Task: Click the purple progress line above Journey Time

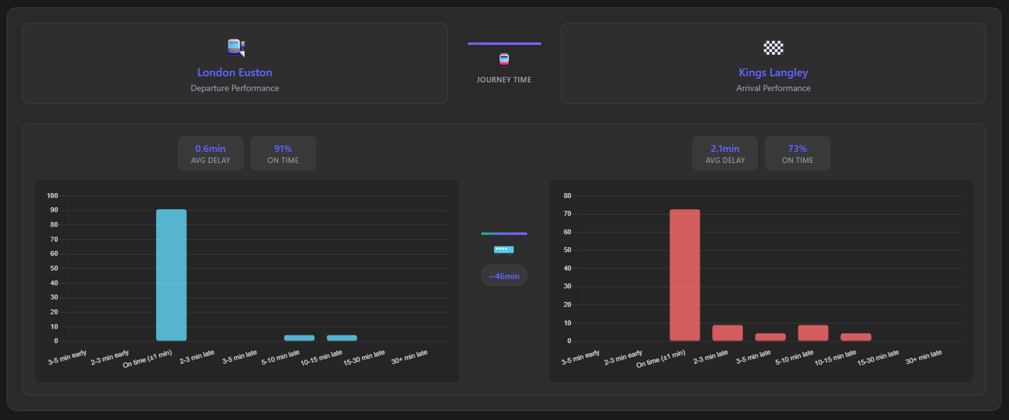Action: pos(504,44)
